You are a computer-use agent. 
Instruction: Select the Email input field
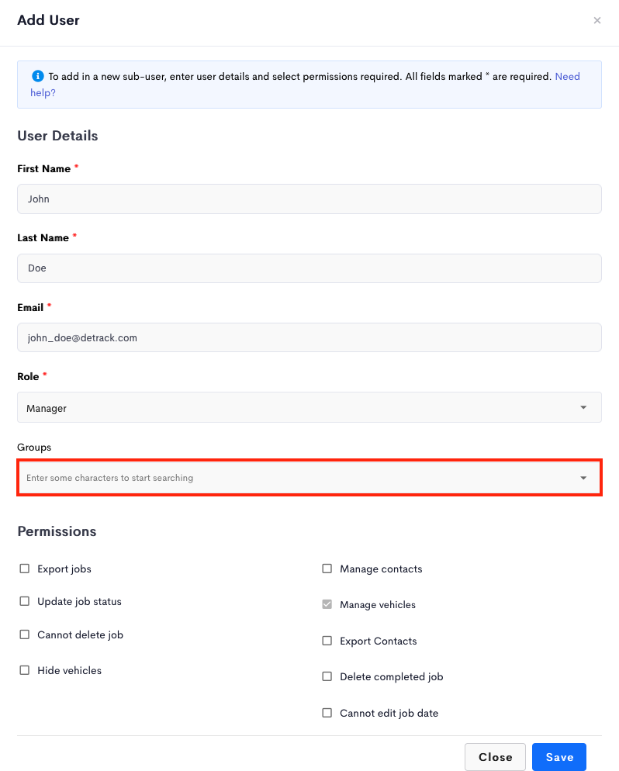(x=309, y=338)
